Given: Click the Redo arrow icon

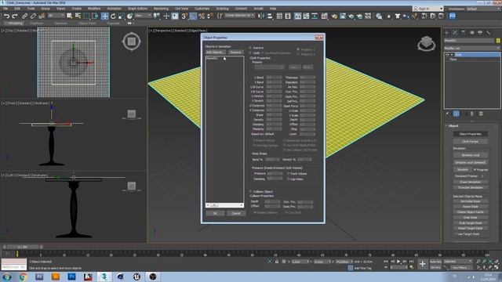Looking at the screenshot, I should pyautogui.click(x=15, y=16).
